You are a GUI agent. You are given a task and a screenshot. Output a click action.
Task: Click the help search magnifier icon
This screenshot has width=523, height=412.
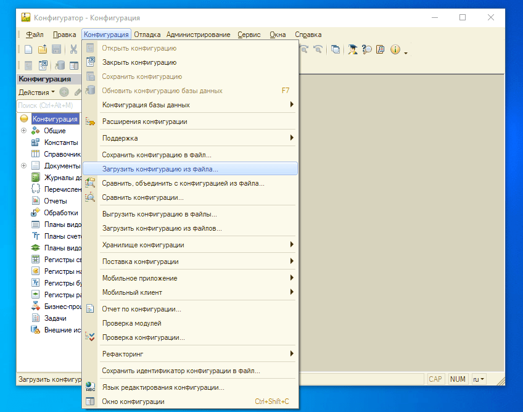point(366,50)
